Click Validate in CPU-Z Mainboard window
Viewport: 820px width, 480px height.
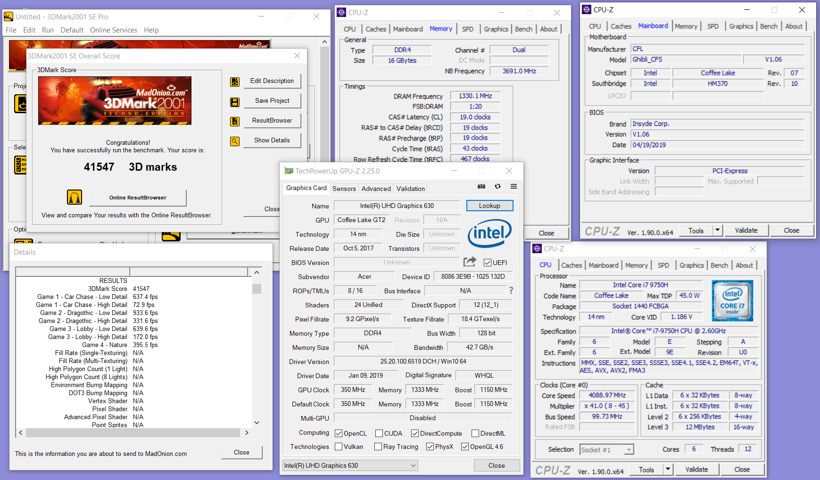pyautogui.click(x=746, y=231)
